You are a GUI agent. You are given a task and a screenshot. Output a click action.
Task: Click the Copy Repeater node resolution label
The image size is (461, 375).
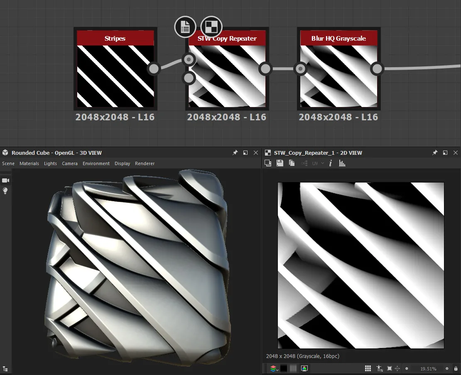coord(227,117)
